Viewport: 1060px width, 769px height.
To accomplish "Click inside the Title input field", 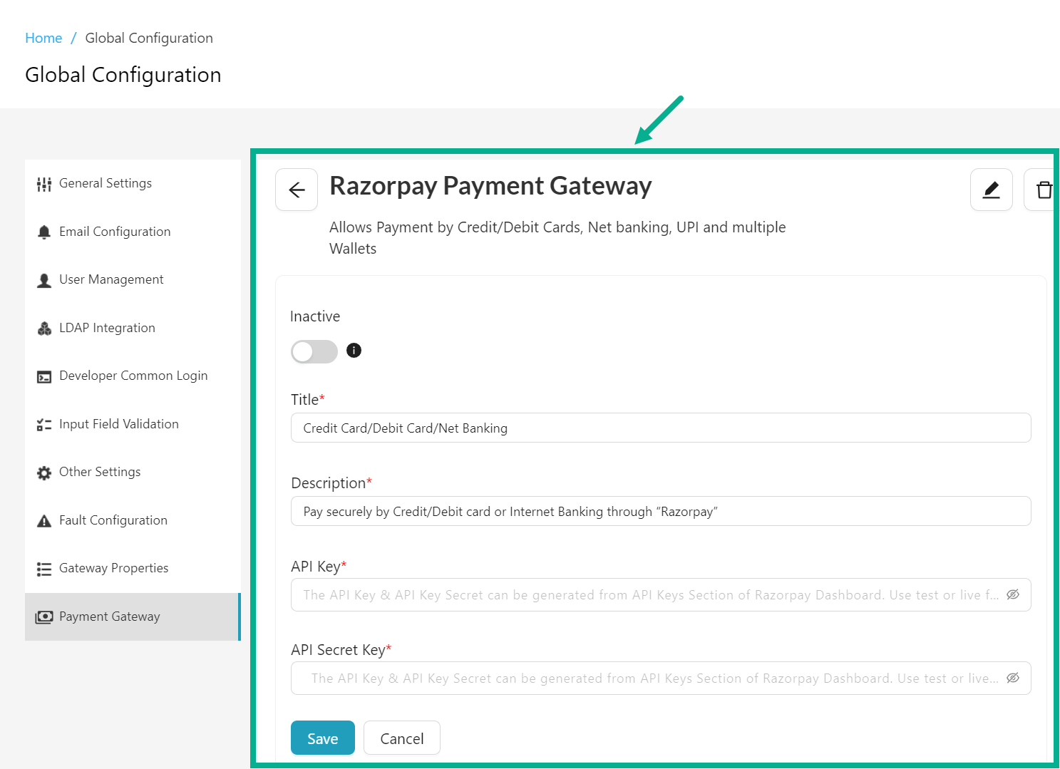I will 660,428.
